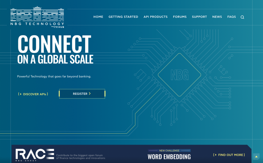
Task: Click the Connect on a Global Scale headline
Action: tap(55, 49)
